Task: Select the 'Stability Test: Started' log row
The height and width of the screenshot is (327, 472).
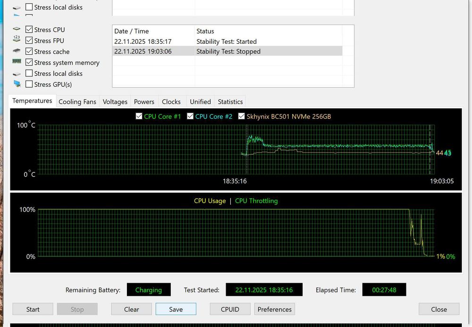Action: coord(227,41)
